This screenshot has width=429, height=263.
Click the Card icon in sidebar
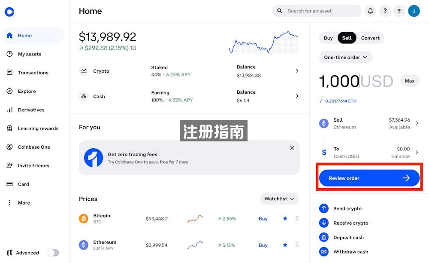[9, 184]
